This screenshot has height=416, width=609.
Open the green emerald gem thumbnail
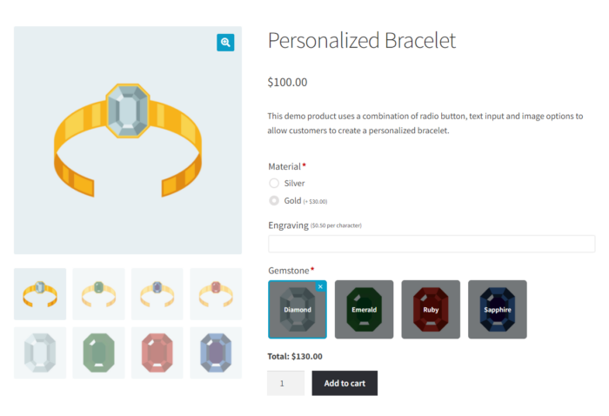click(x=98, y=352)
